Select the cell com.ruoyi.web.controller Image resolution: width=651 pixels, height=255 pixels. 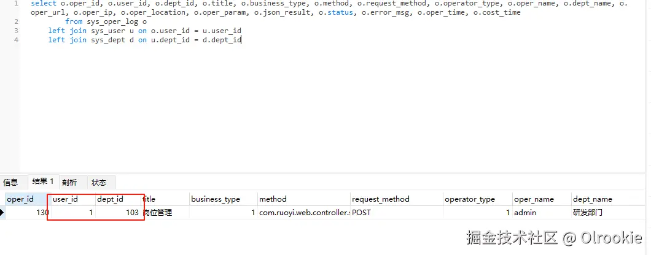(x=303, y=213)
